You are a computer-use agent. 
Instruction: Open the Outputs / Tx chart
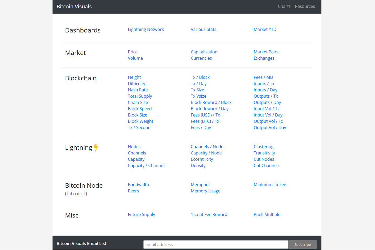(x=266, y=96)
